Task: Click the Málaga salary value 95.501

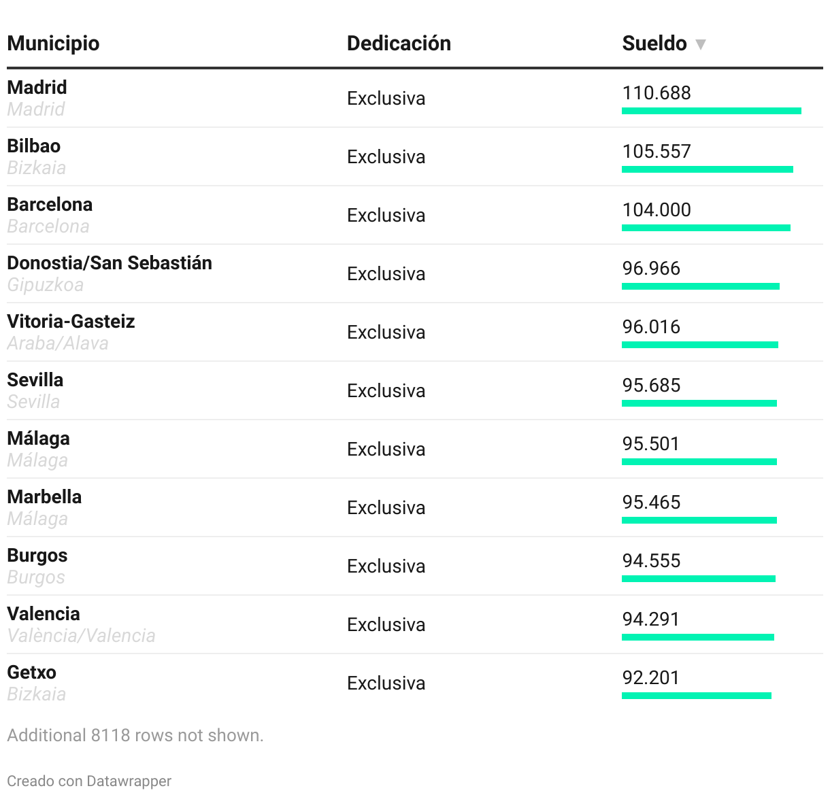Action: pyautogui.click(x=650, y=443)
